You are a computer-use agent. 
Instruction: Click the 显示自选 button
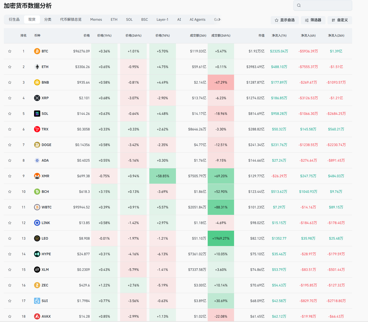[x=285, y=20]
